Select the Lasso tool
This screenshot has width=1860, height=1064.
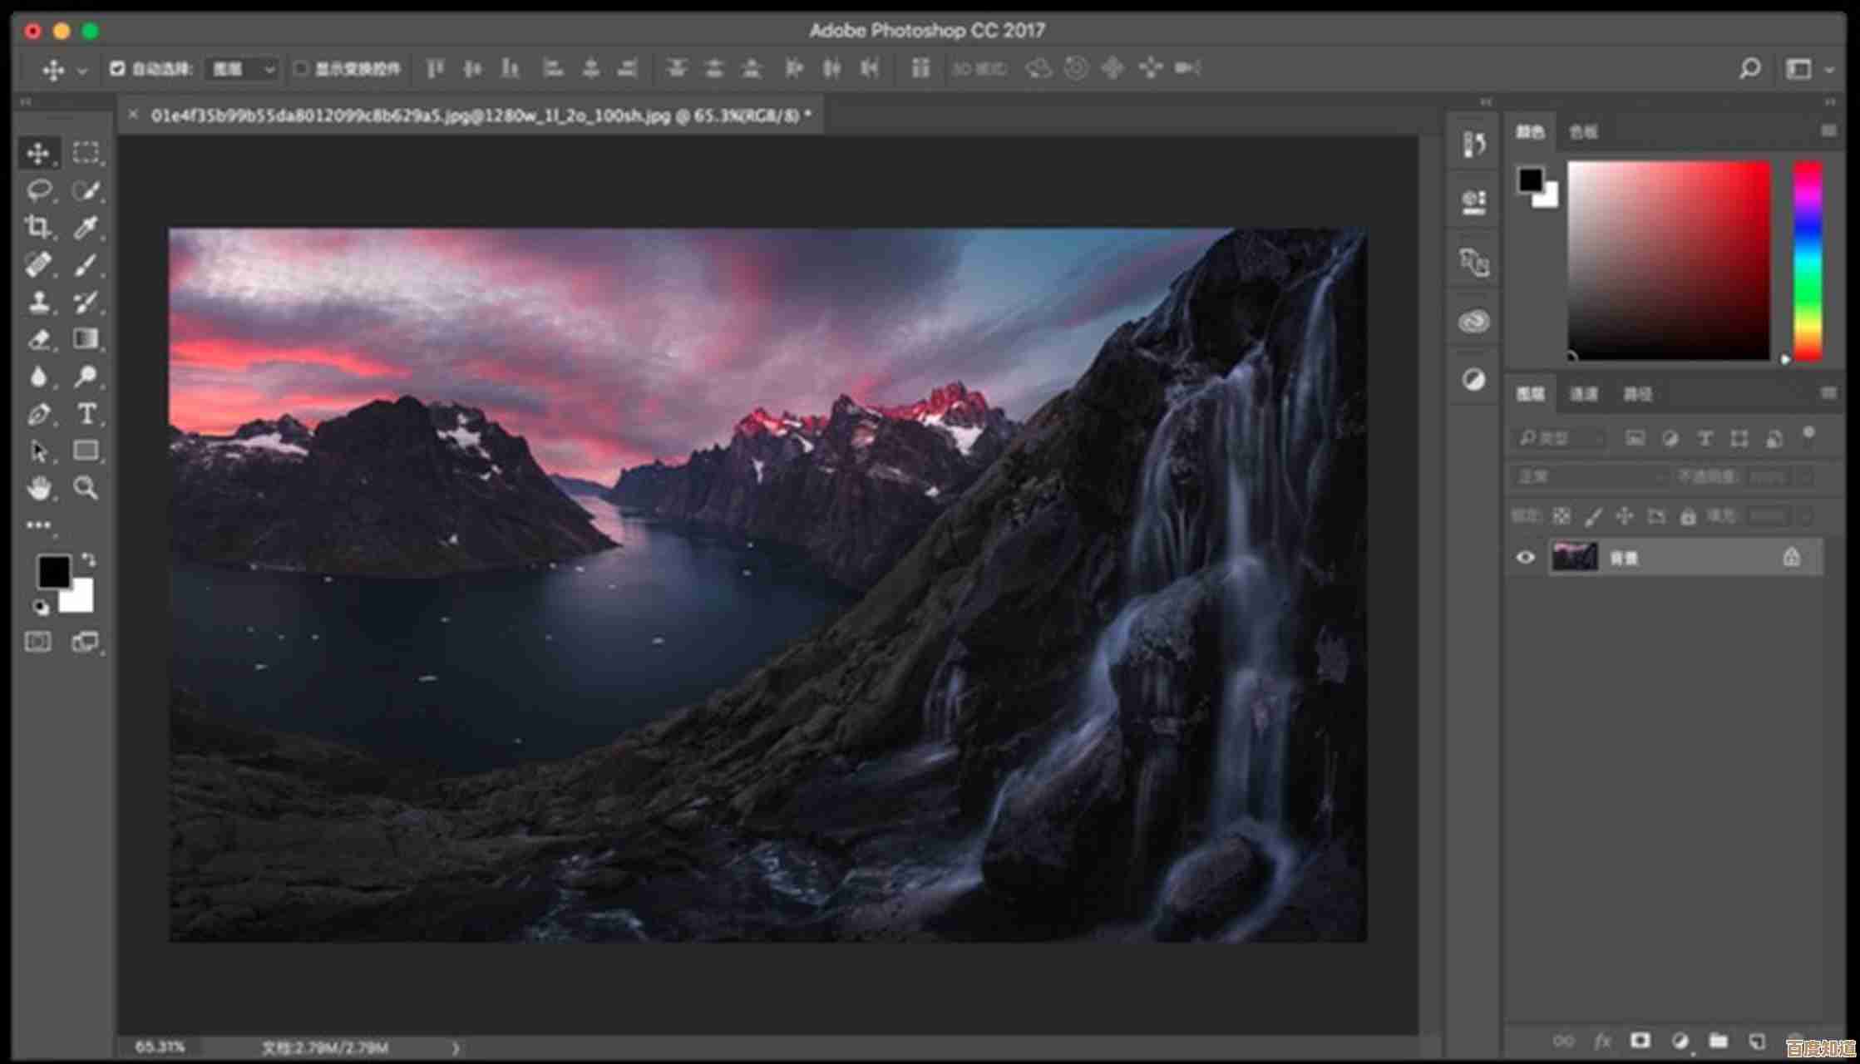click(x=37, y=190)
